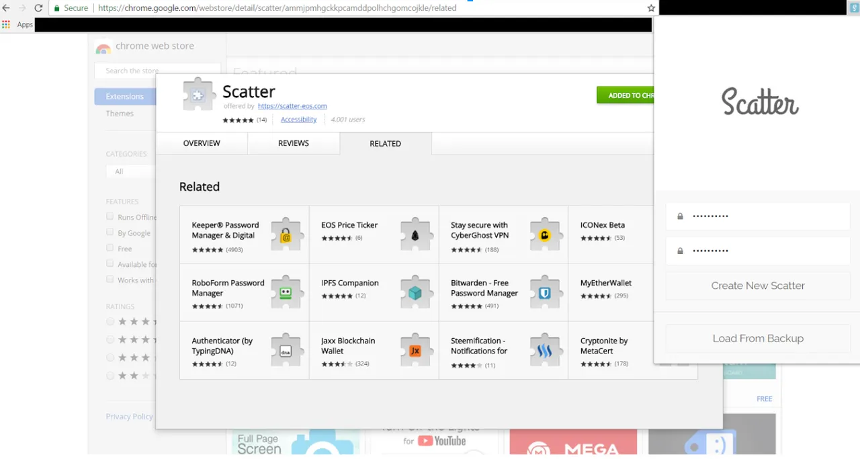860x459 pixels.
Task: Open EOS Price Ticker icon
Action: pyautogui.click(x=416, y=235)
